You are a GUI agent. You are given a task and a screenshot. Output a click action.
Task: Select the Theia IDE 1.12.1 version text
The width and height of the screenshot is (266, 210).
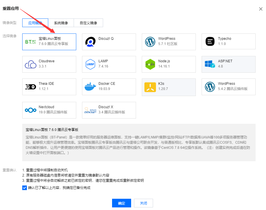coord(43,89)
